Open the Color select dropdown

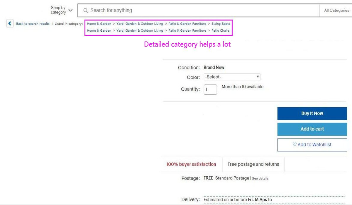click(232, 77)
